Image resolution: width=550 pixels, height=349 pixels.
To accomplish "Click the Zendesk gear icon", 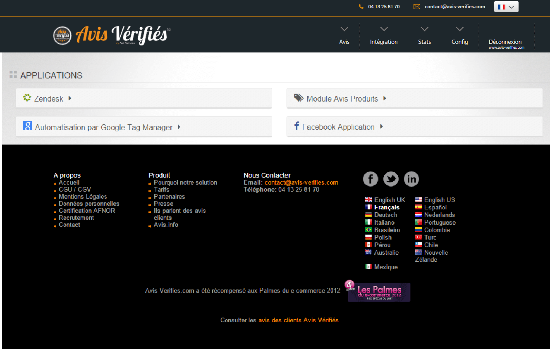I will 27,98.
